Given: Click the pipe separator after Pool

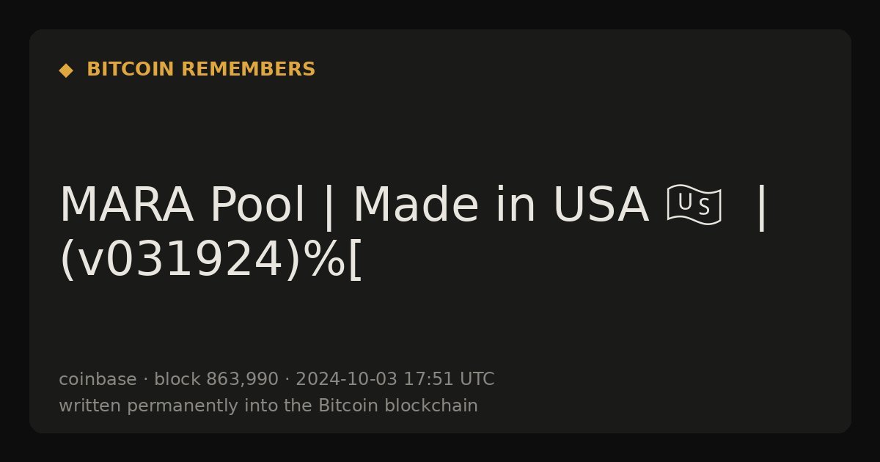Looking at the screenshot, I should point(329,207).
